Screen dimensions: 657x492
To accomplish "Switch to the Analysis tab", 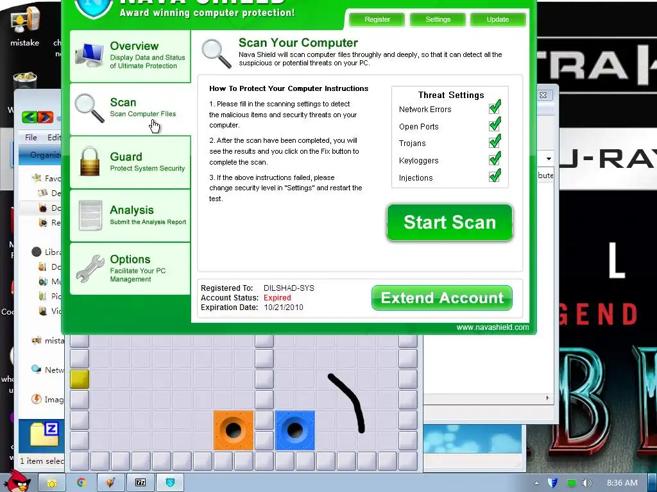I will pos(130,215).
